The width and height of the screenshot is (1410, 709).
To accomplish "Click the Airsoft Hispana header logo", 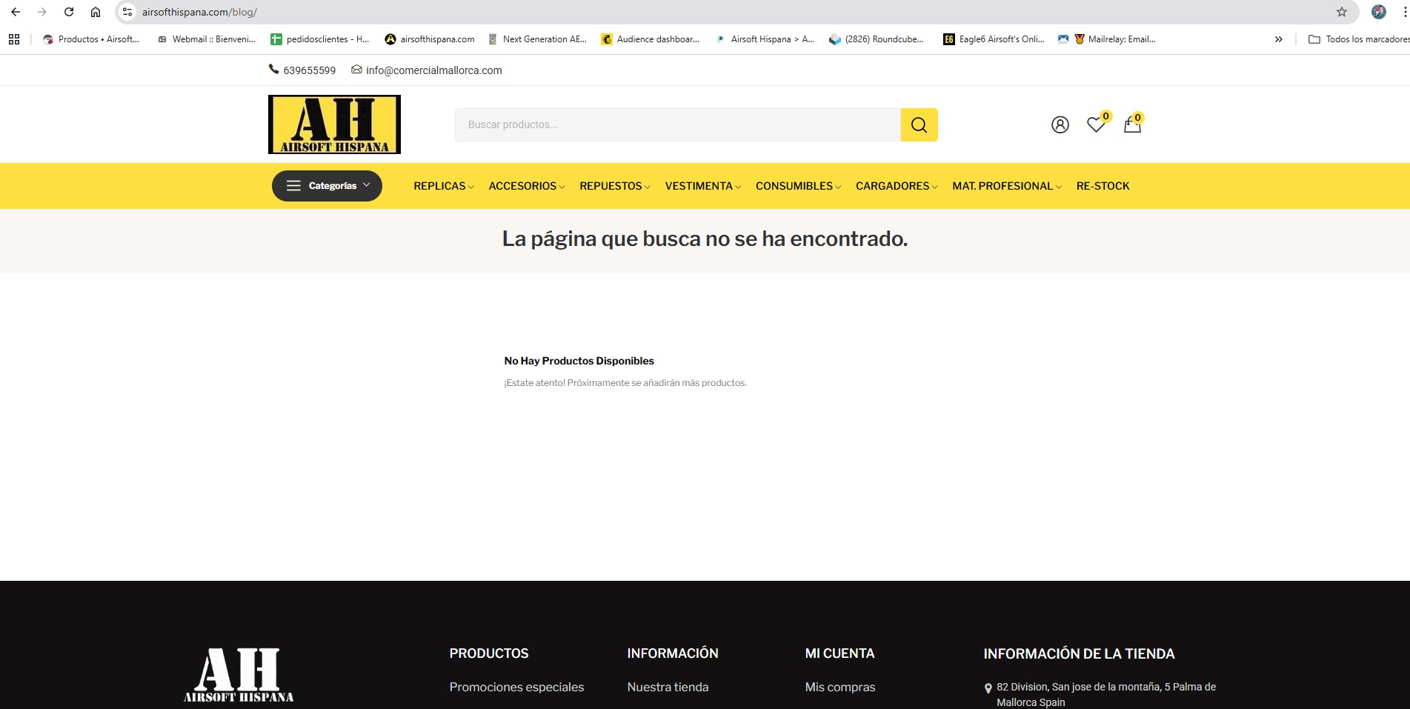I will coord(334,124).
